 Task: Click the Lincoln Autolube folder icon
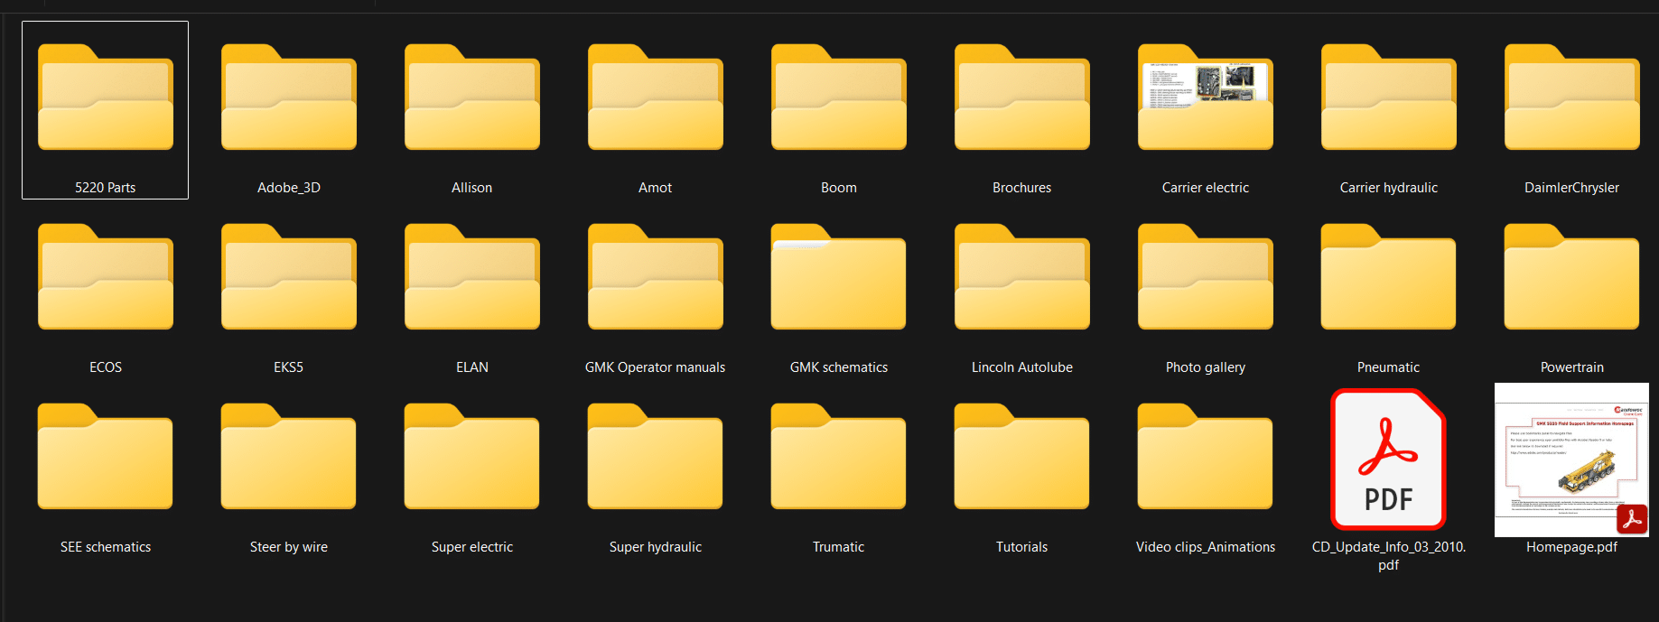pyautogui.click(x=1022, y=276)
